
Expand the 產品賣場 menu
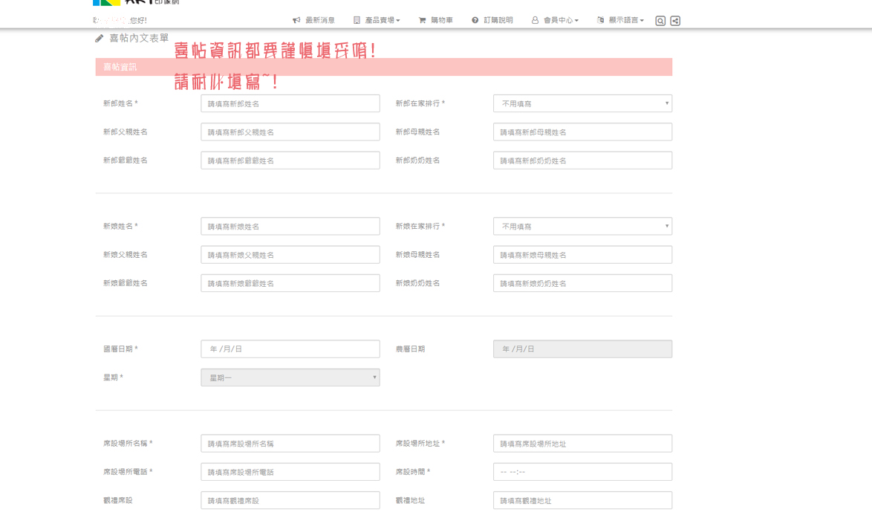coord(377,20)
